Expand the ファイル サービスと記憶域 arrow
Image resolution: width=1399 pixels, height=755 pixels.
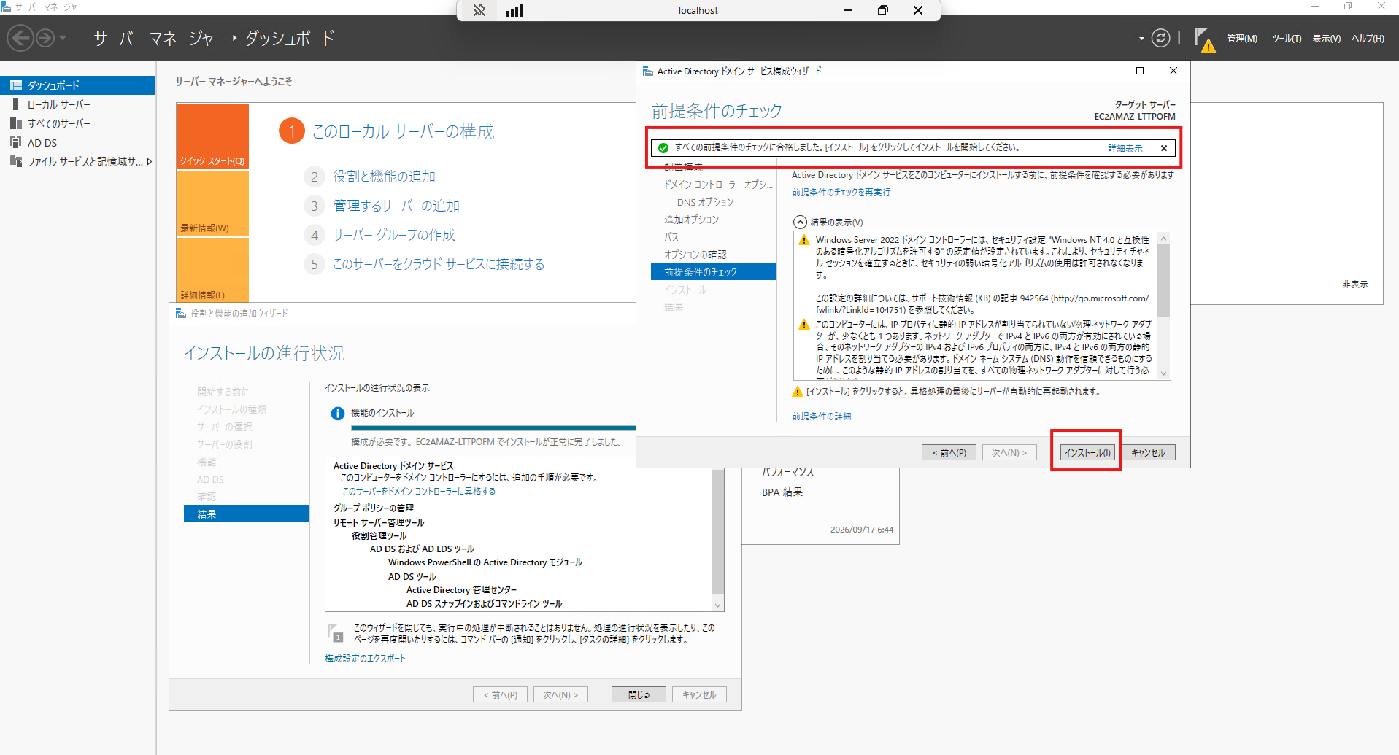pos(150,162)
